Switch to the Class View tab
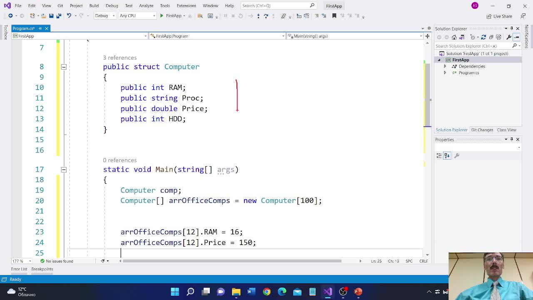This screenshot has height=300, width=533. click(506, 130)
